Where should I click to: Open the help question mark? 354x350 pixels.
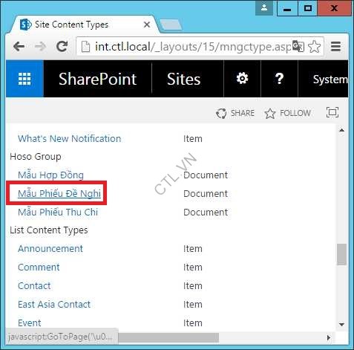279,79
